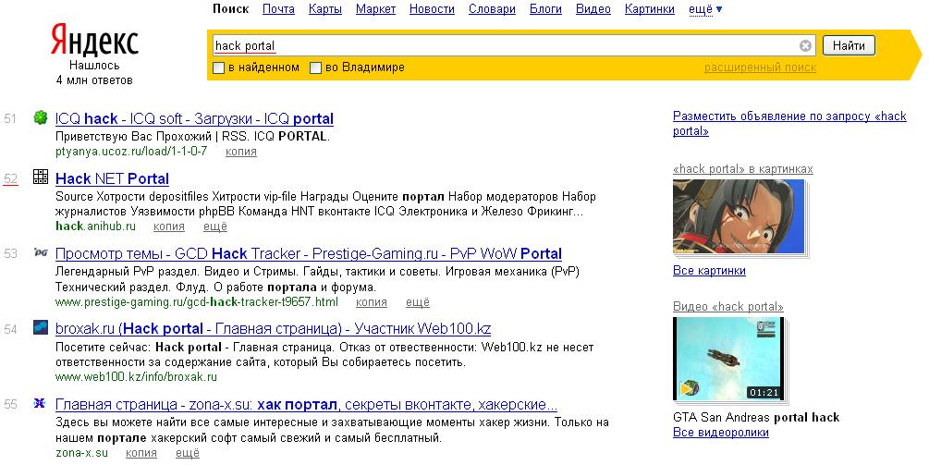Click 'ещё' next to hack.anihub.ru
The width and height of the screenshot is (929, 465).
215,226
